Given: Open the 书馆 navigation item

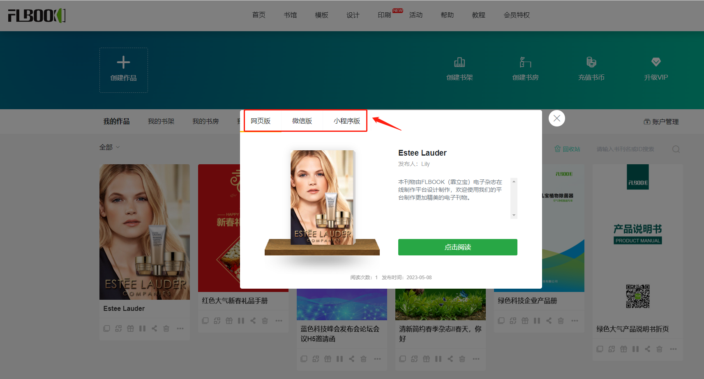Looking at the screenshot, I should pyautogui.click(x=290, y=15).
